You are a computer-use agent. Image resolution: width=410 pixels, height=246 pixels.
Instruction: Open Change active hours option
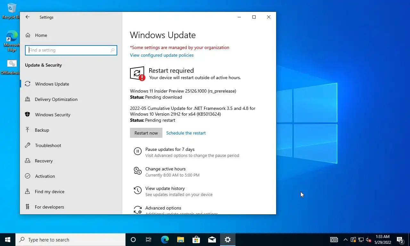(165, 169)
